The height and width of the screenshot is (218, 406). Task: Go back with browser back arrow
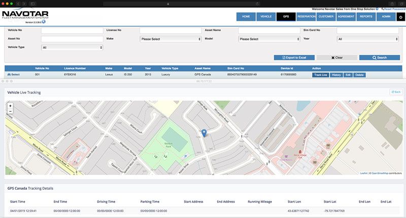(x=18, y=4)
